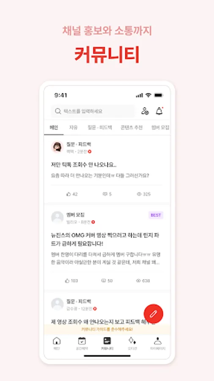This screenshot has width=214, height=381.
Task: Open the home icon in bottom navigation
Action: (x=57, y=343)
